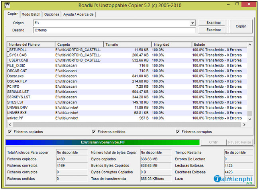Sort by Carpeta column header

point(79,44)
